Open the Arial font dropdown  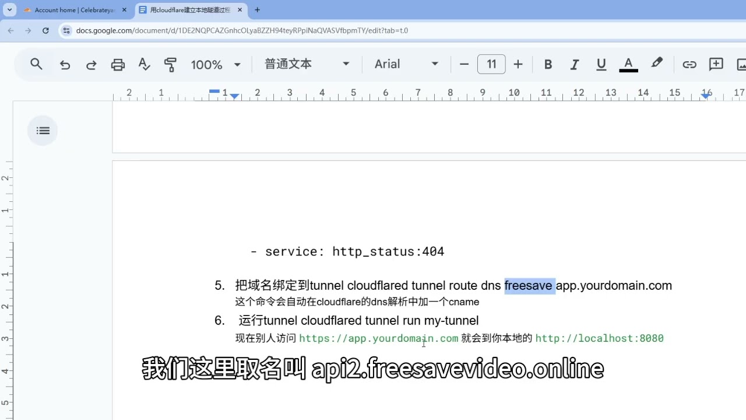(x=406, y=64)
